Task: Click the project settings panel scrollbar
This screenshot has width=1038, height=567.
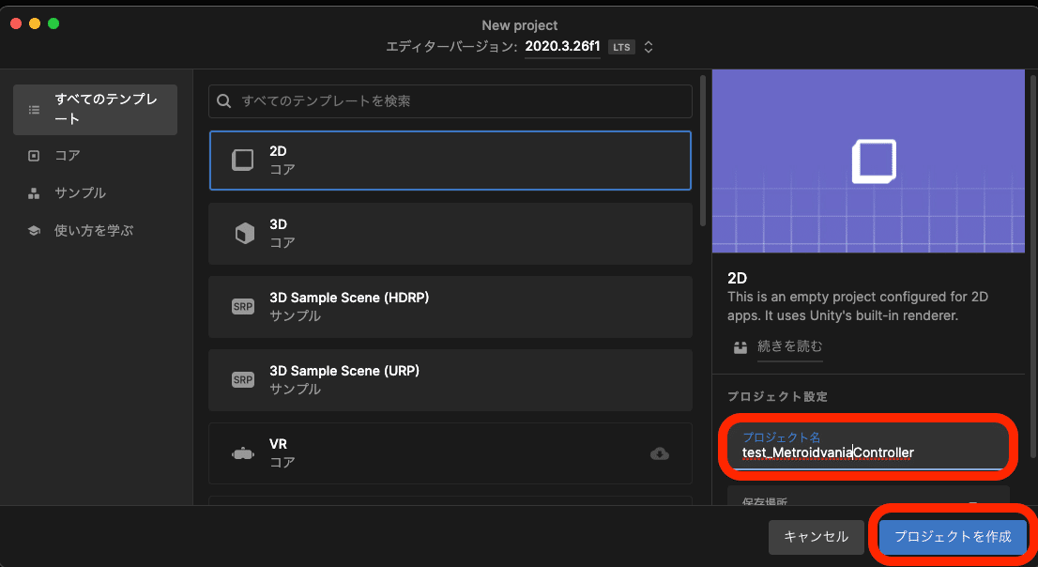Action: pos(1032,265)
